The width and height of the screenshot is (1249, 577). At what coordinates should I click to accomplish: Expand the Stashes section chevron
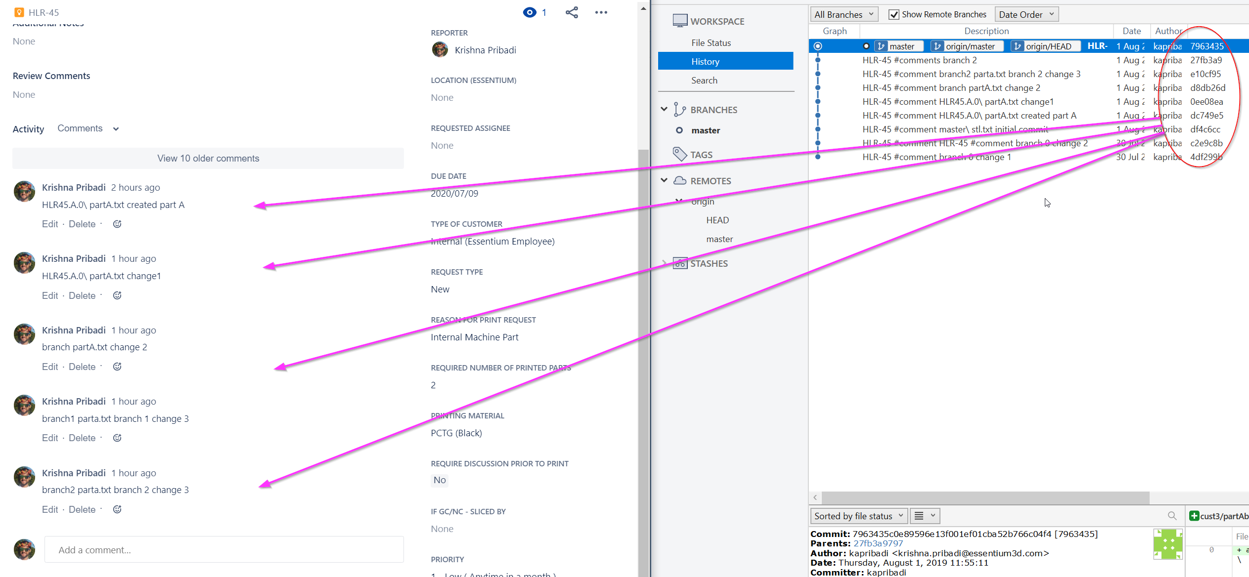point(664,263)
